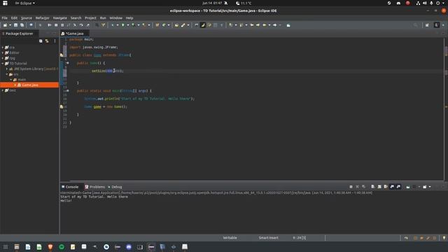
Task: Click the Forward navigation arrow icon
Action: pos(275,25)
